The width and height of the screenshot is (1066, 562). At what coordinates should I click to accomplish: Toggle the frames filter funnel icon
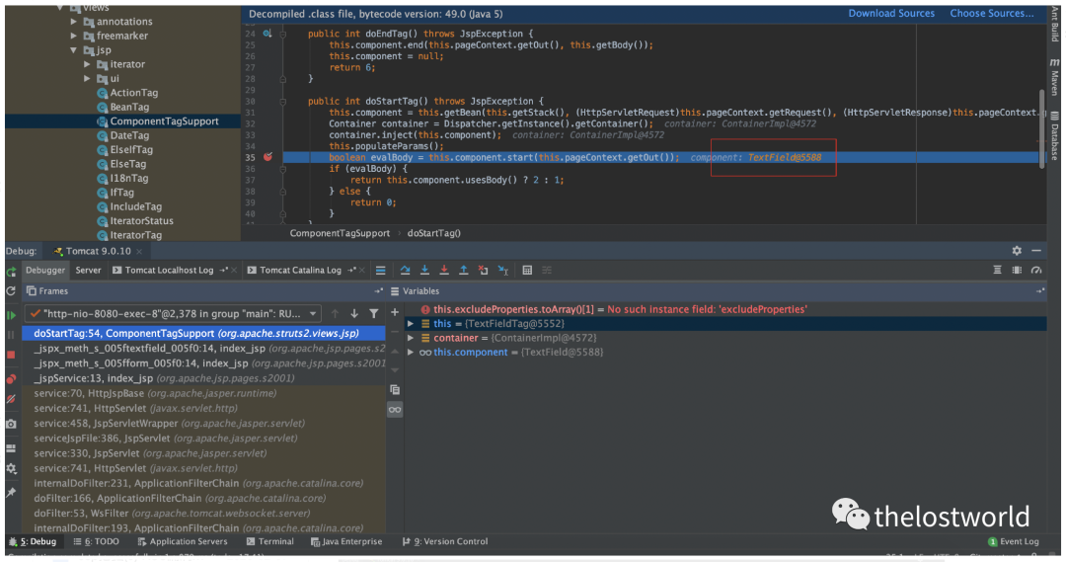pyautogui.click(x=373, y=313)
